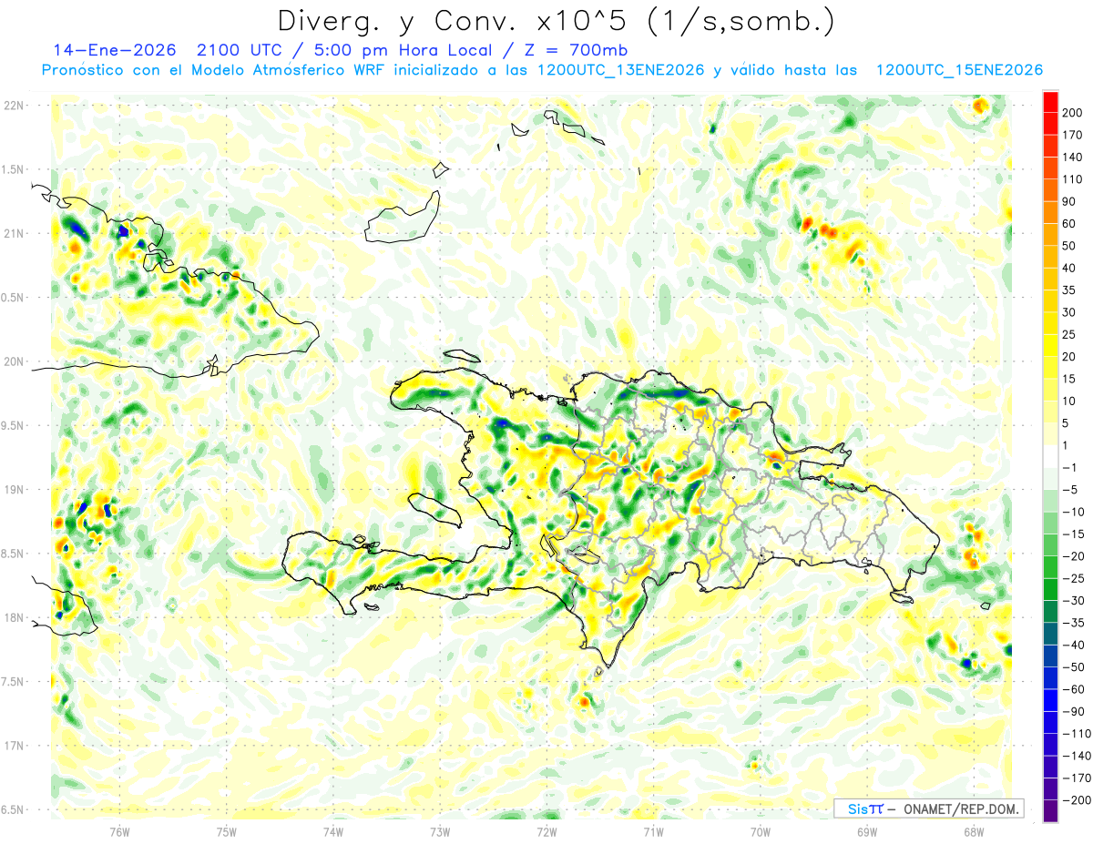Click the '73W' longitude label
Viewport: 1093px width, 844px height.
[x=440, y=831]
